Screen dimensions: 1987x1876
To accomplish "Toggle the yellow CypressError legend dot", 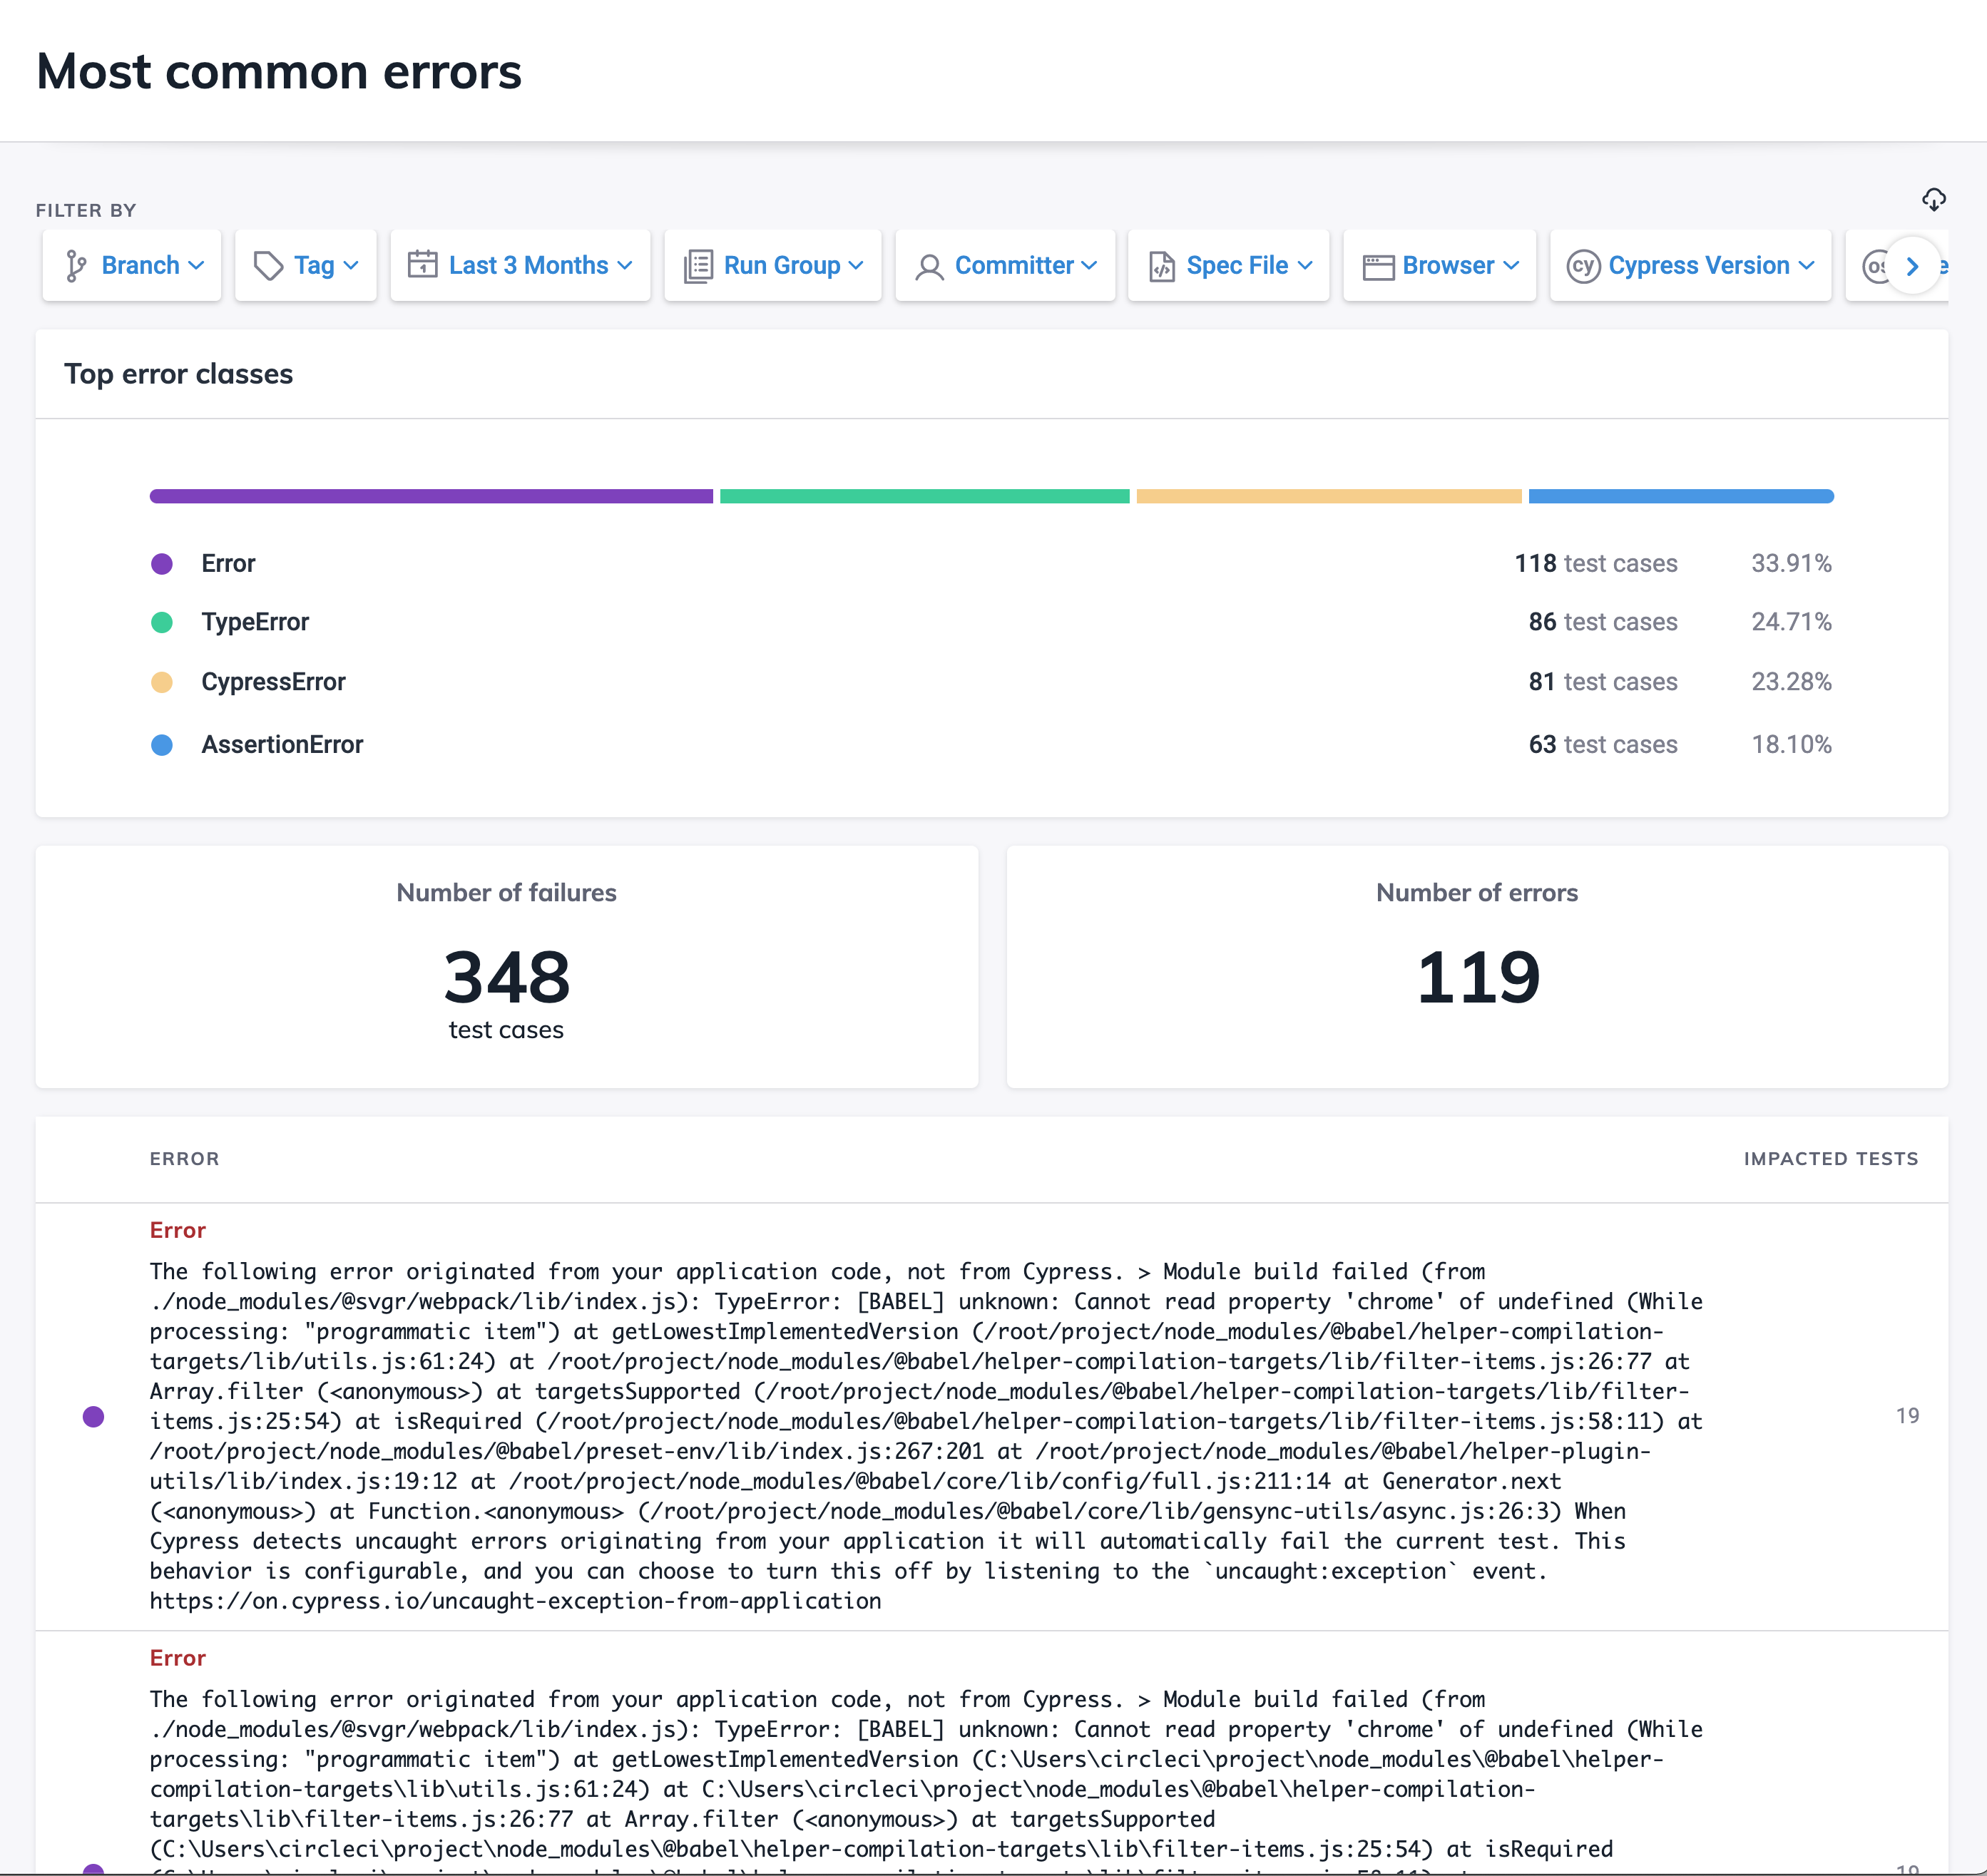I will click(162, 682).
